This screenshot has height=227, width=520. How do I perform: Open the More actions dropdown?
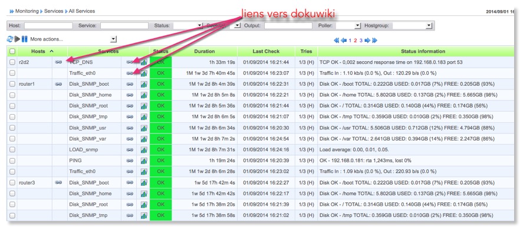(73, 39)
